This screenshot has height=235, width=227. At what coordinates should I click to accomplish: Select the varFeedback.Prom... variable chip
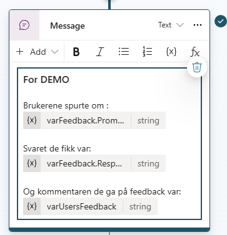click(x=94, y=120)
